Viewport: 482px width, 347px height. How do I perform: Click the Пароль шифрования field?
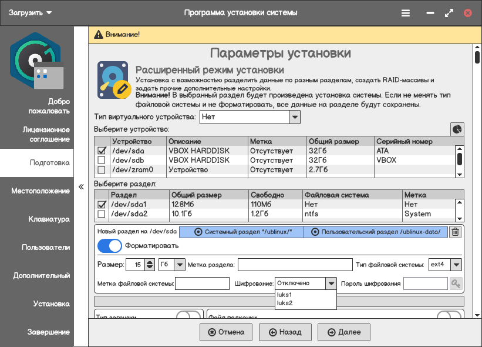tap(426, 283)
